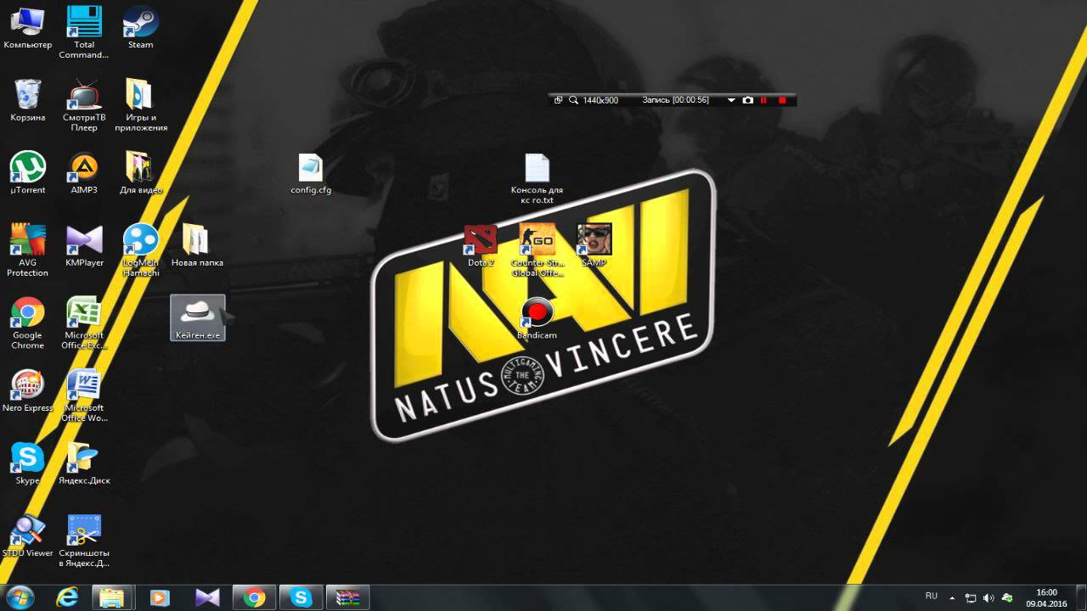Open the network status tray icon

[x=971, y=597]
